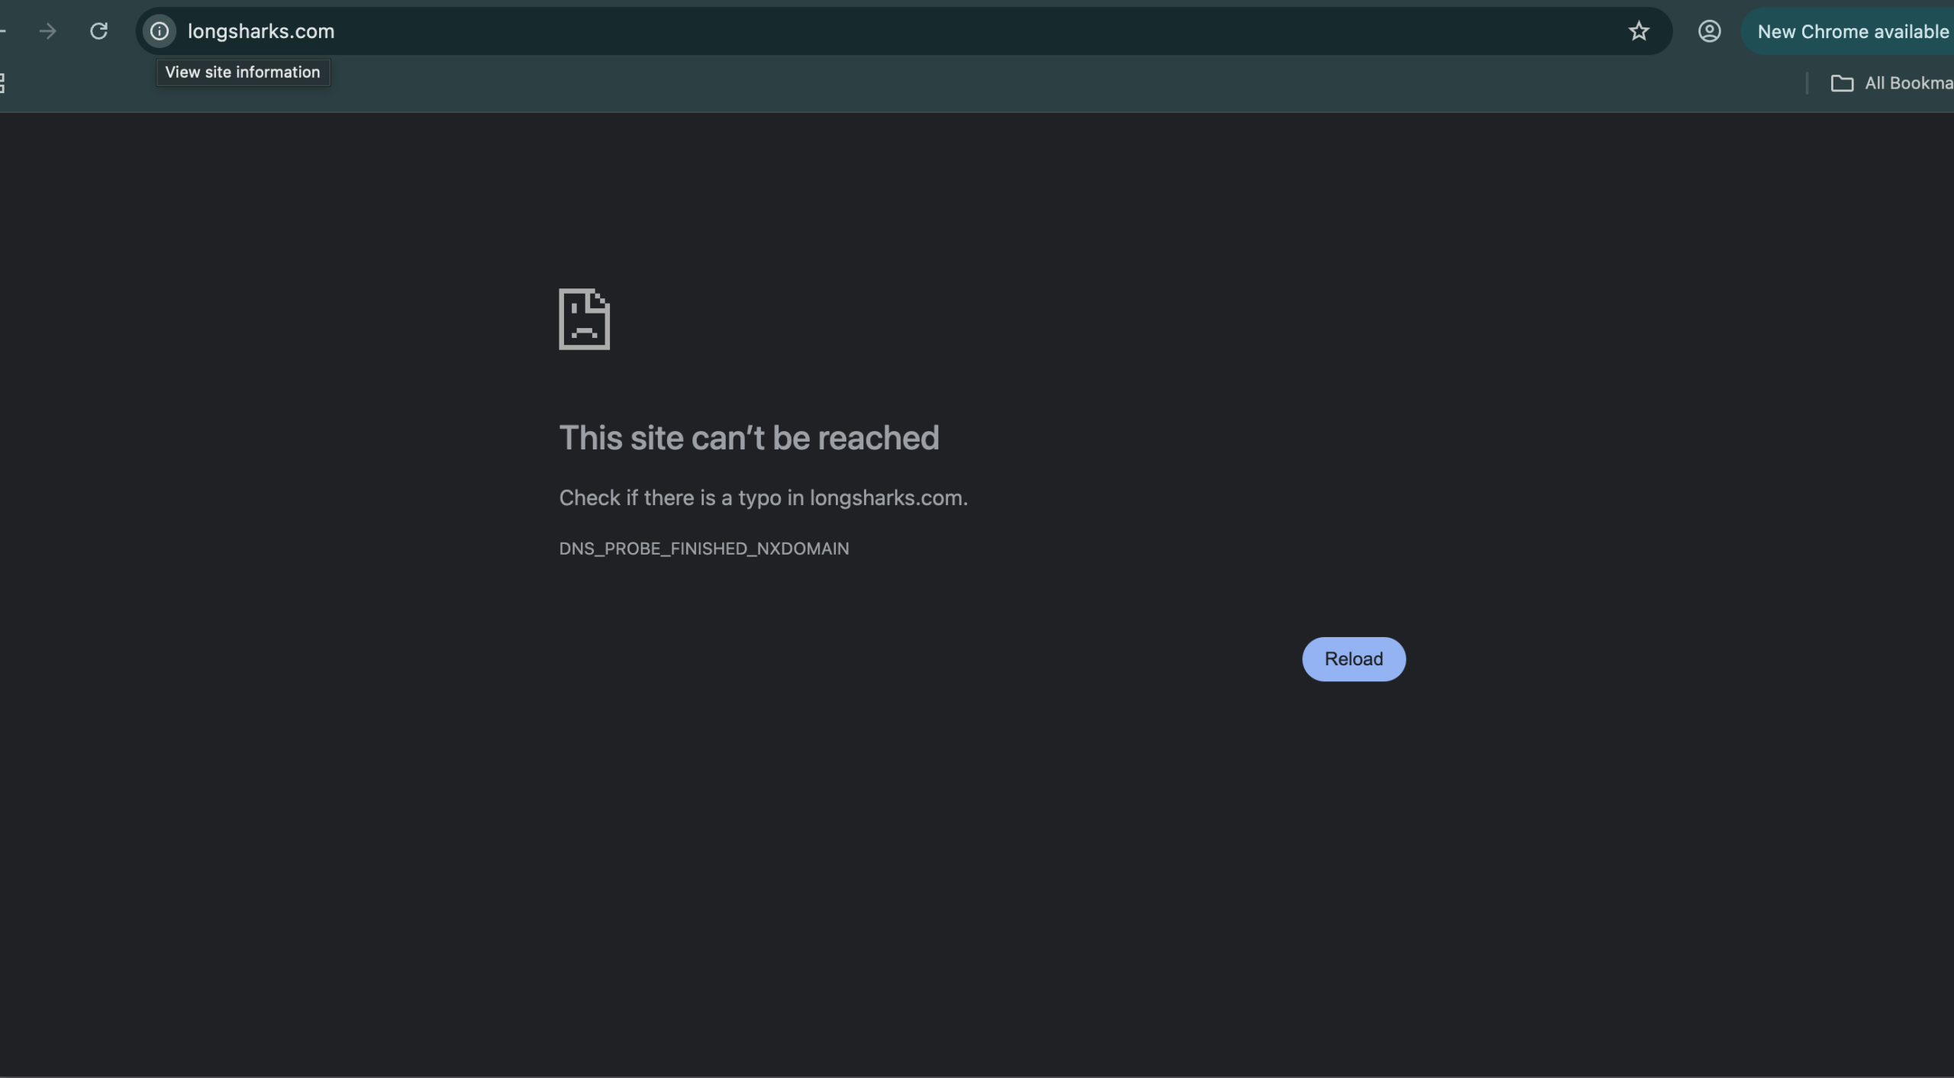Click the 'This site can't be reached' heading
Screen dimensions: 1954x1078
[x=749, y=438]
